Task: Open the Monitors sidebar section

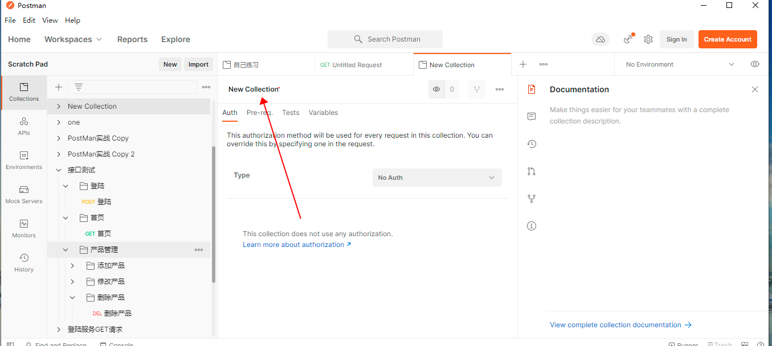Action: tap(24, 228)
